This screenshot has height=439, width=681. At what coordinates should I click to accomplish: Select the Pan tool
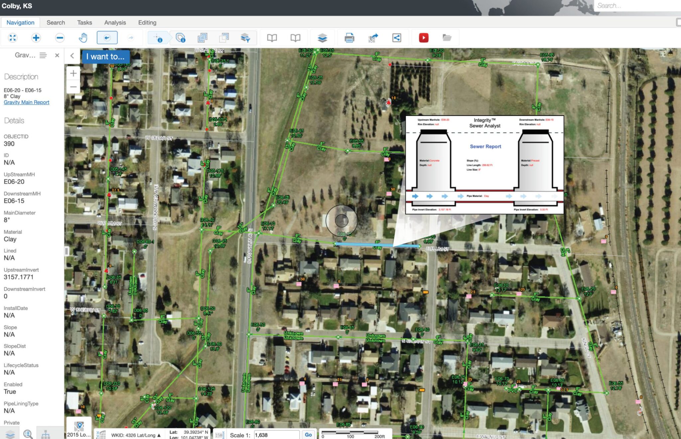(x=82, y=38)
